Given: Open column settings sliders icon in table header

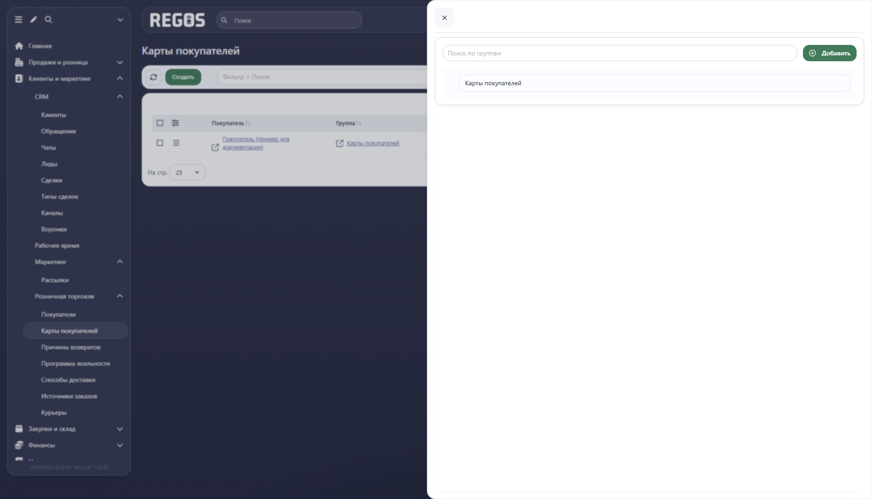Looking at the screenshot, I should pyautogui.click(x=175, y=123).
